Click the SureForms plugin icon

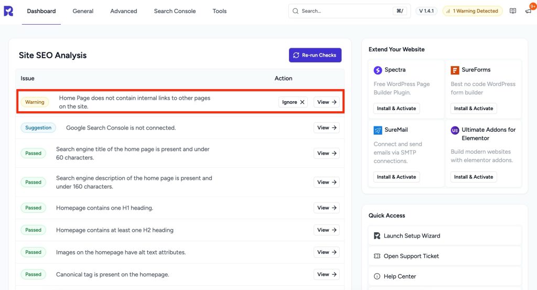pyautogui.click(x=455, y=70)
